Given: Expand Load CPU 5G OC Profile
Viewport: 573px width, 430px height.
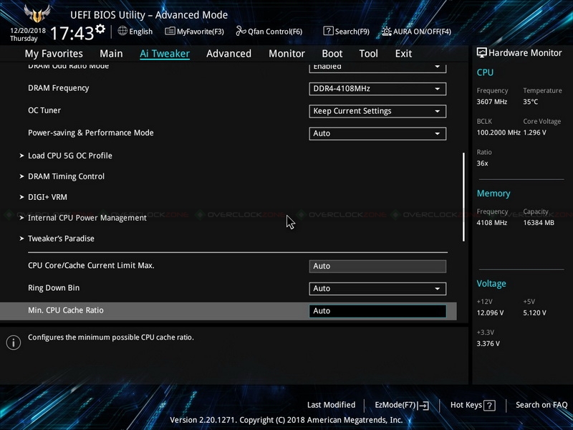Looking at the screenshot, I should pyautogui.click(x=69, y=156).
